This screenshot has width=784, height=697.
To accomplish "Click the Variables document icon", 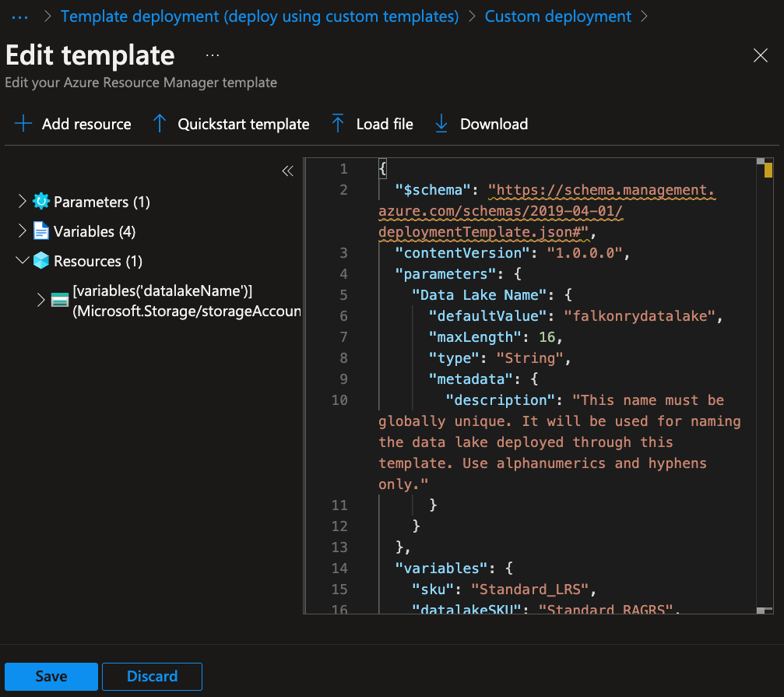I will coord(41,231).
